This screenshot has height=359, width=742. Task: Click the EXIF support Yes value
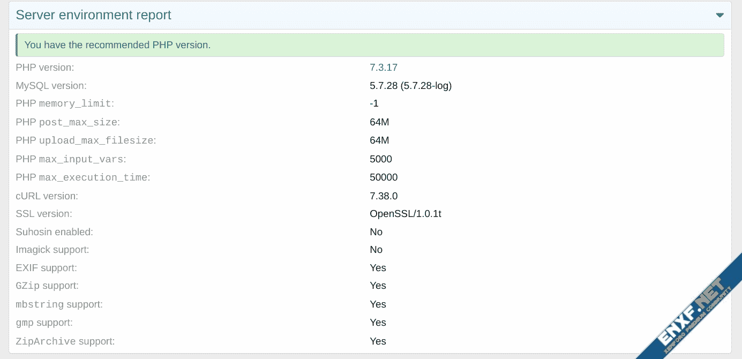[x=378, y=268]
